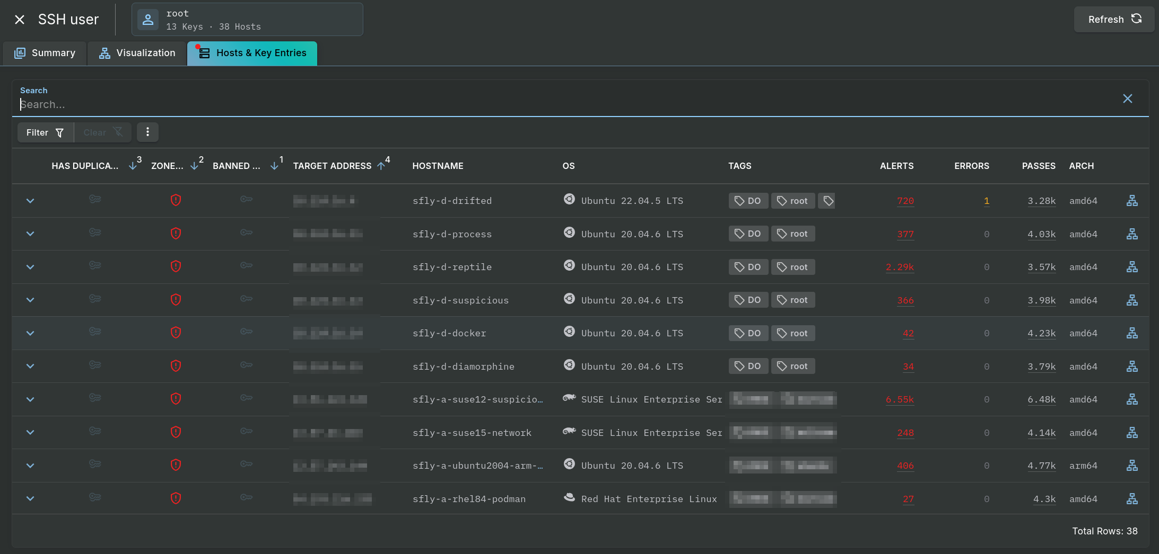Open visualization icon for sfly-d-suspicious row
This screenshot has height=554, width=1159.
pyautogui.click(x=1132, y=300)
